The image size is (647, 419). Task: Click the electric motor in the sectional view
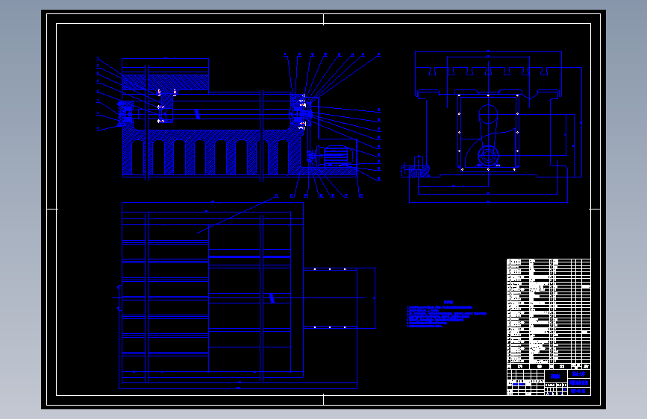tap(335, 156)
